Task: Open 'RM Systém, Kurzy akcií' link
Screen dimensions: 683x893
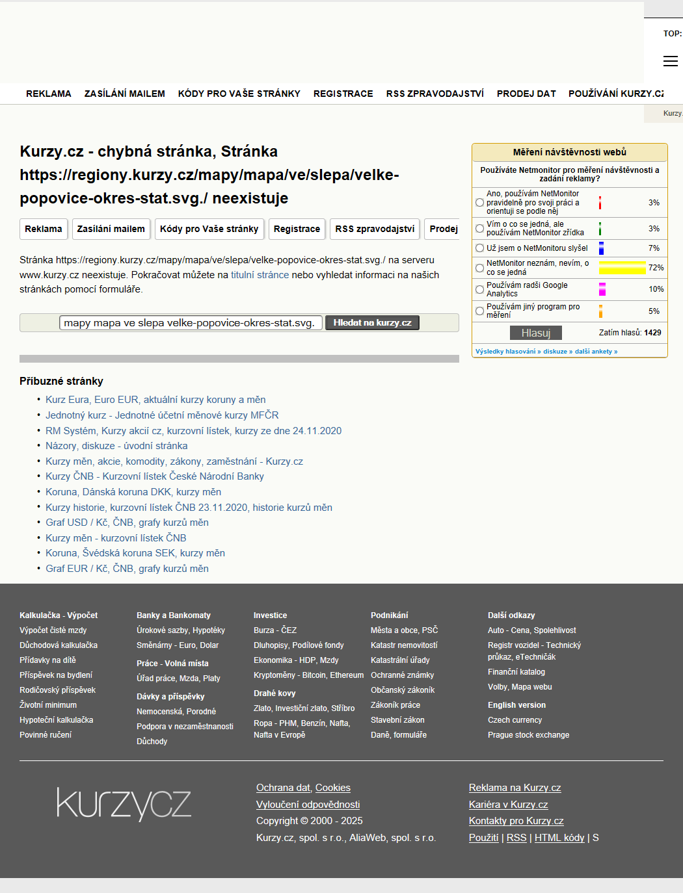Action: (x=193, y=431)
